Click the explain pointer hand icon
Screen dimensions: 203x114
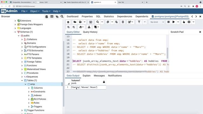(184, 22)
